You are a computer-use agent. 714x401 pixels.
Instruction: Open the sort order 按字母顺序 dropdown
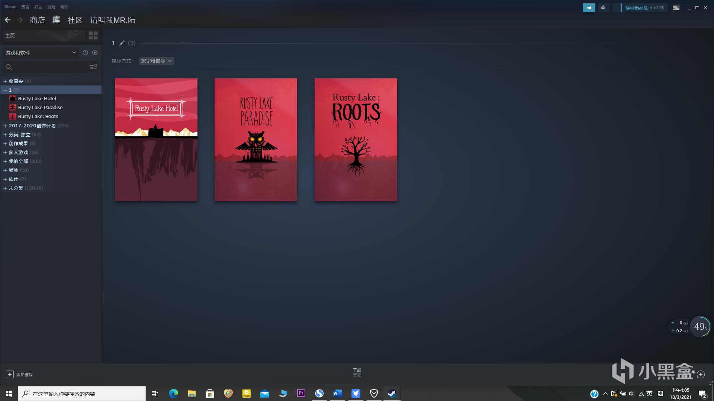pyautogui.click(x=156, y=61)
